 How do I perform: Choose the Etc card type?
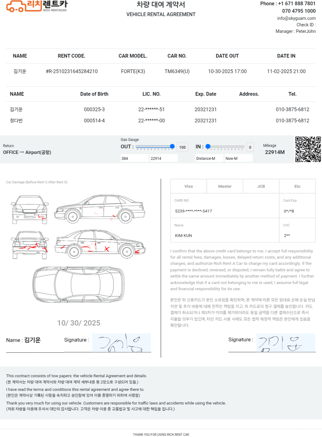[297, 186]
